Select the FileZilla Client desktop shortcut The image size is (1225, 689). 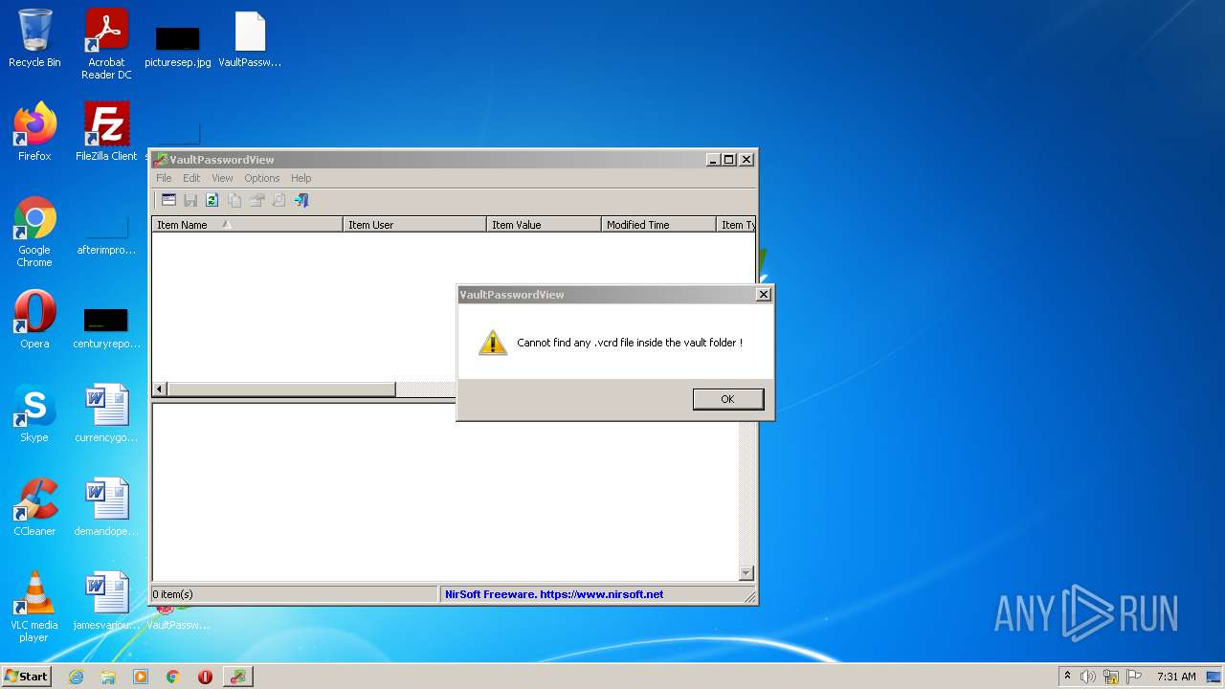click(x=106, y=132)
